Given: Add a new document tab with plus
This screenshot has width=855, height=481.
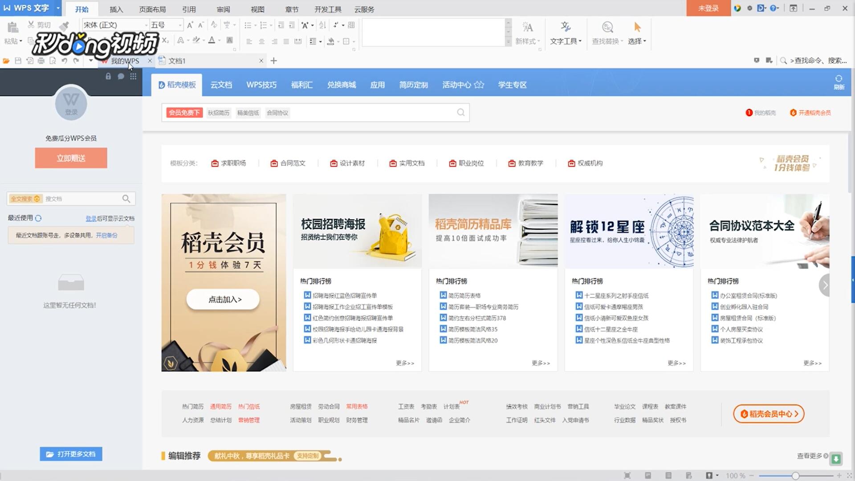Looking at the screenshot, I should (274, 61).
